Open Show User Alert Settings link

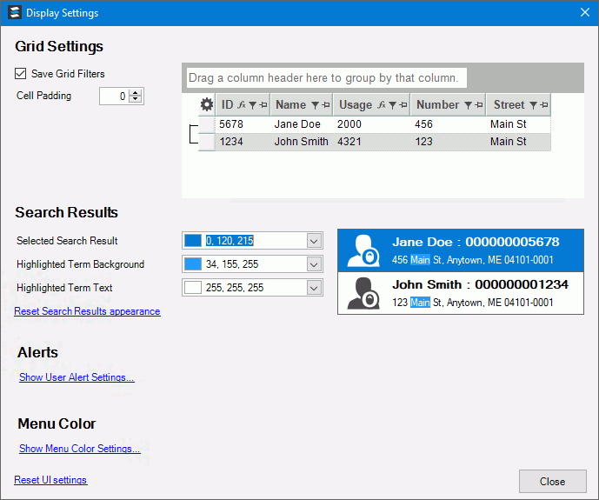click(77, 377)
